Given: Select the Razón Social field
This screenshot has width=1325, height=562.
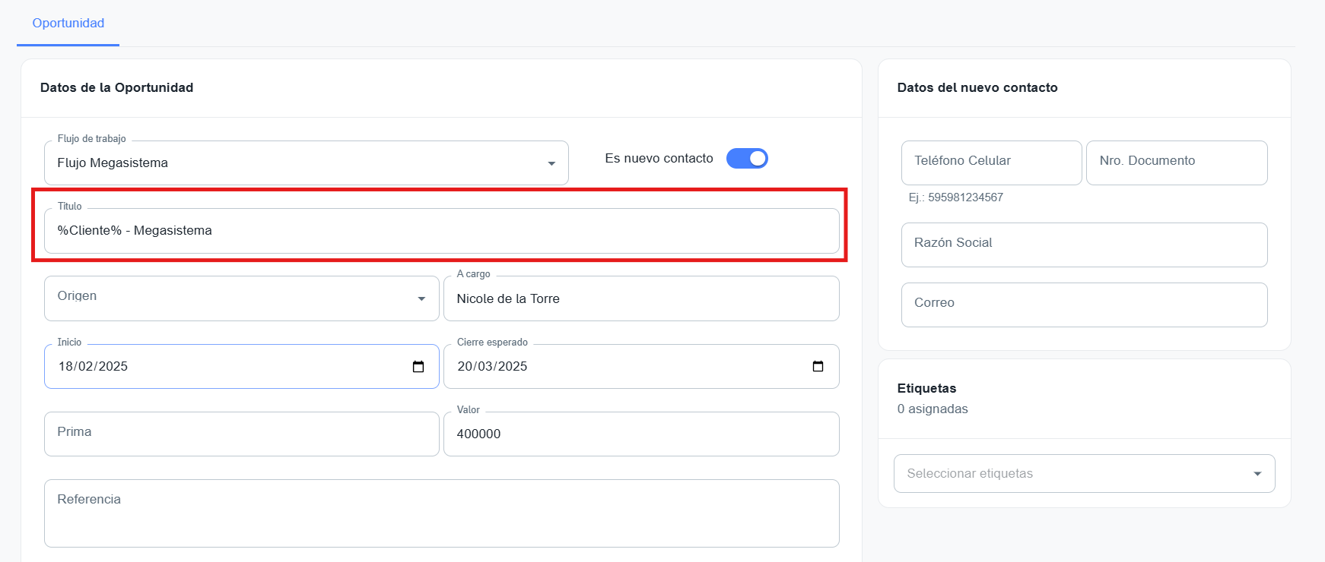Looking at the screenshot, I should [x=1083, y=244].
